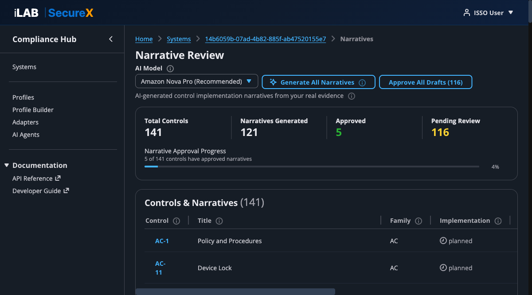Click Generate All Narratives button

click(x=318, y=82)
